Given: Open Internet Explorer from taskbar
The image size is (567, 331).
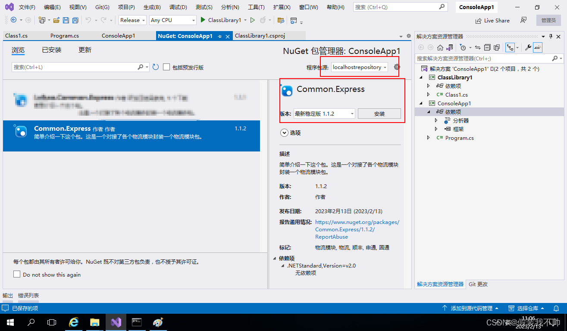Looking at the screenshot, I should (74, 322).
